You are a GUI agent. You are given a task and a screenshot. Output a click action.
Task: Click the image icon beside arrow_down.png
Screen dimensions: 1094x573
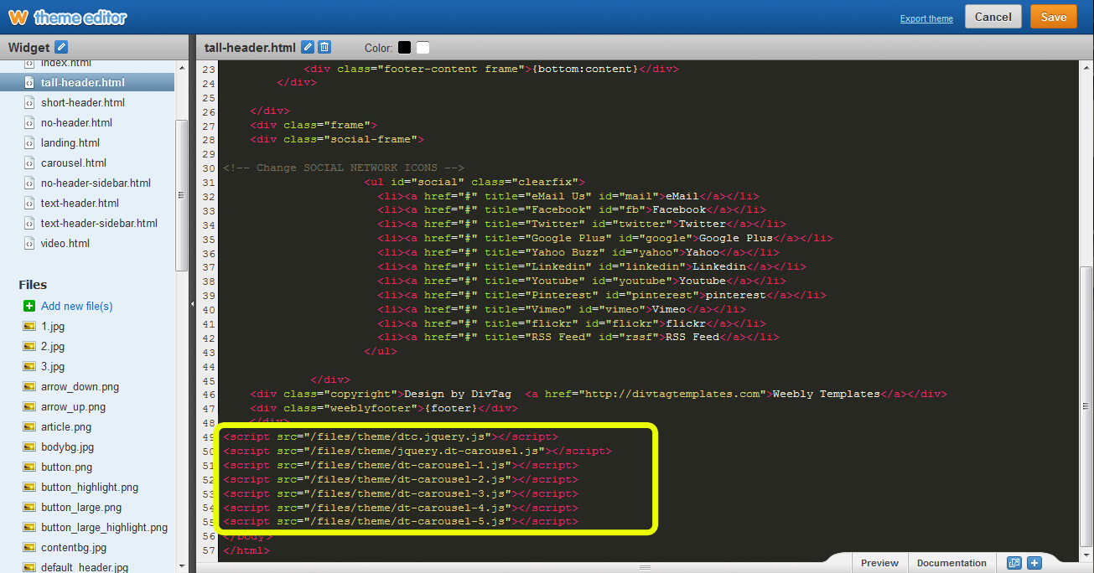tap(29, 387)
